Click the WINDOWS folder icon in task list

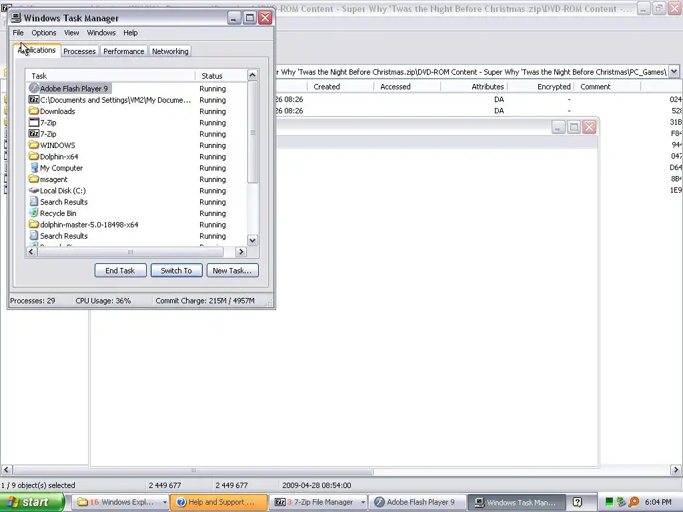pyautogui.click(x=34, y=145)
